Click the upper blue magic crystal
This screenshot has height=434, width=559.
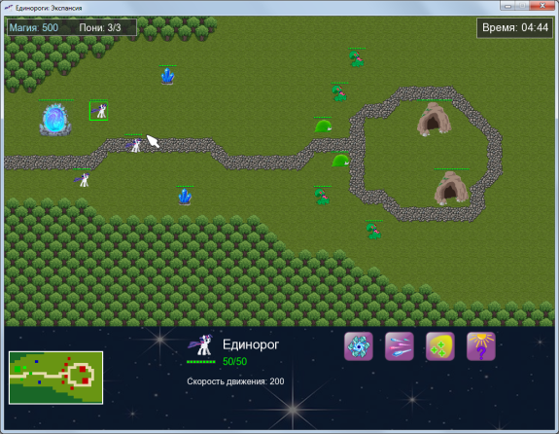167,76
